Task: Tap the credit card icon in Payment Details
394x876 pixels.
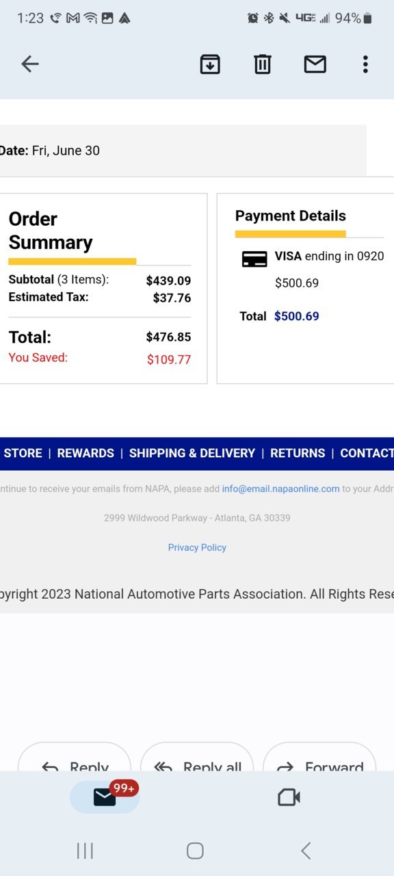Action: tap(254, 259)
